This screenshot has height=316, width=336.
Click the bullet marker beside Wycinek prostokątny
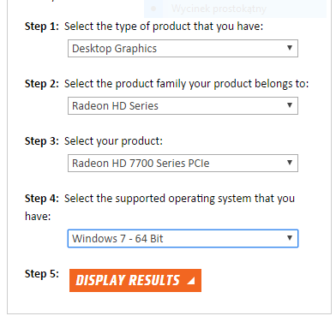tap(153, 9)
